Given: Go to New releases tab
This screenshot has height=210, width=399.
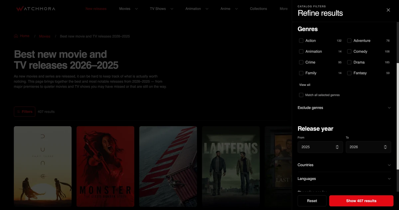Looking at the screenshot, I should pos(96,9).
